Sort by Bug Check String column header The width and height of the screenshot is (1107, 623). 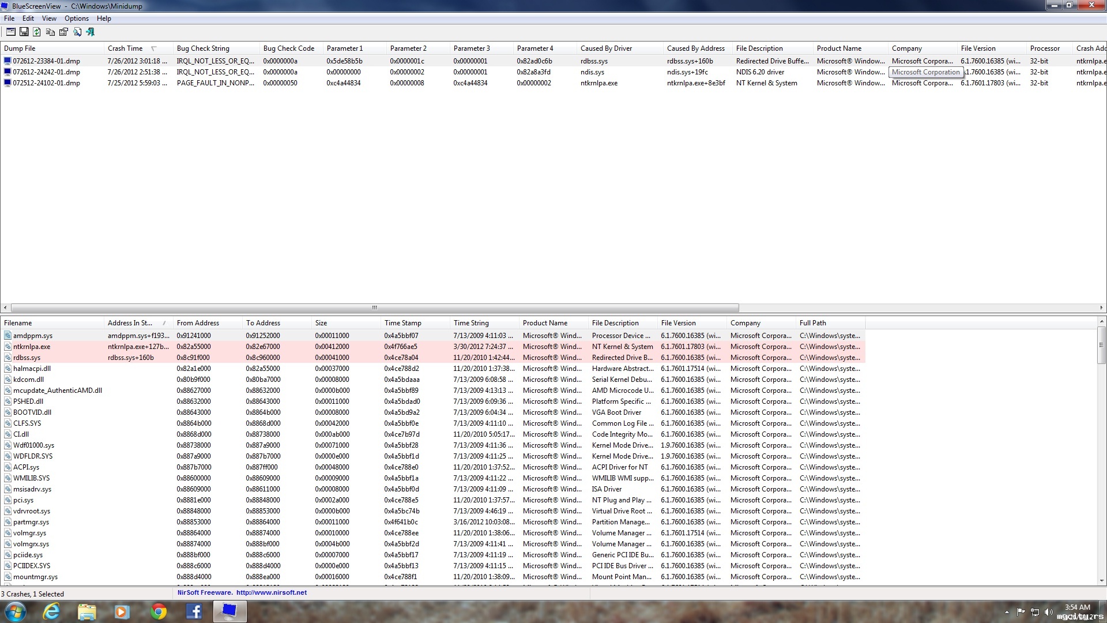(x=203, y=48)
